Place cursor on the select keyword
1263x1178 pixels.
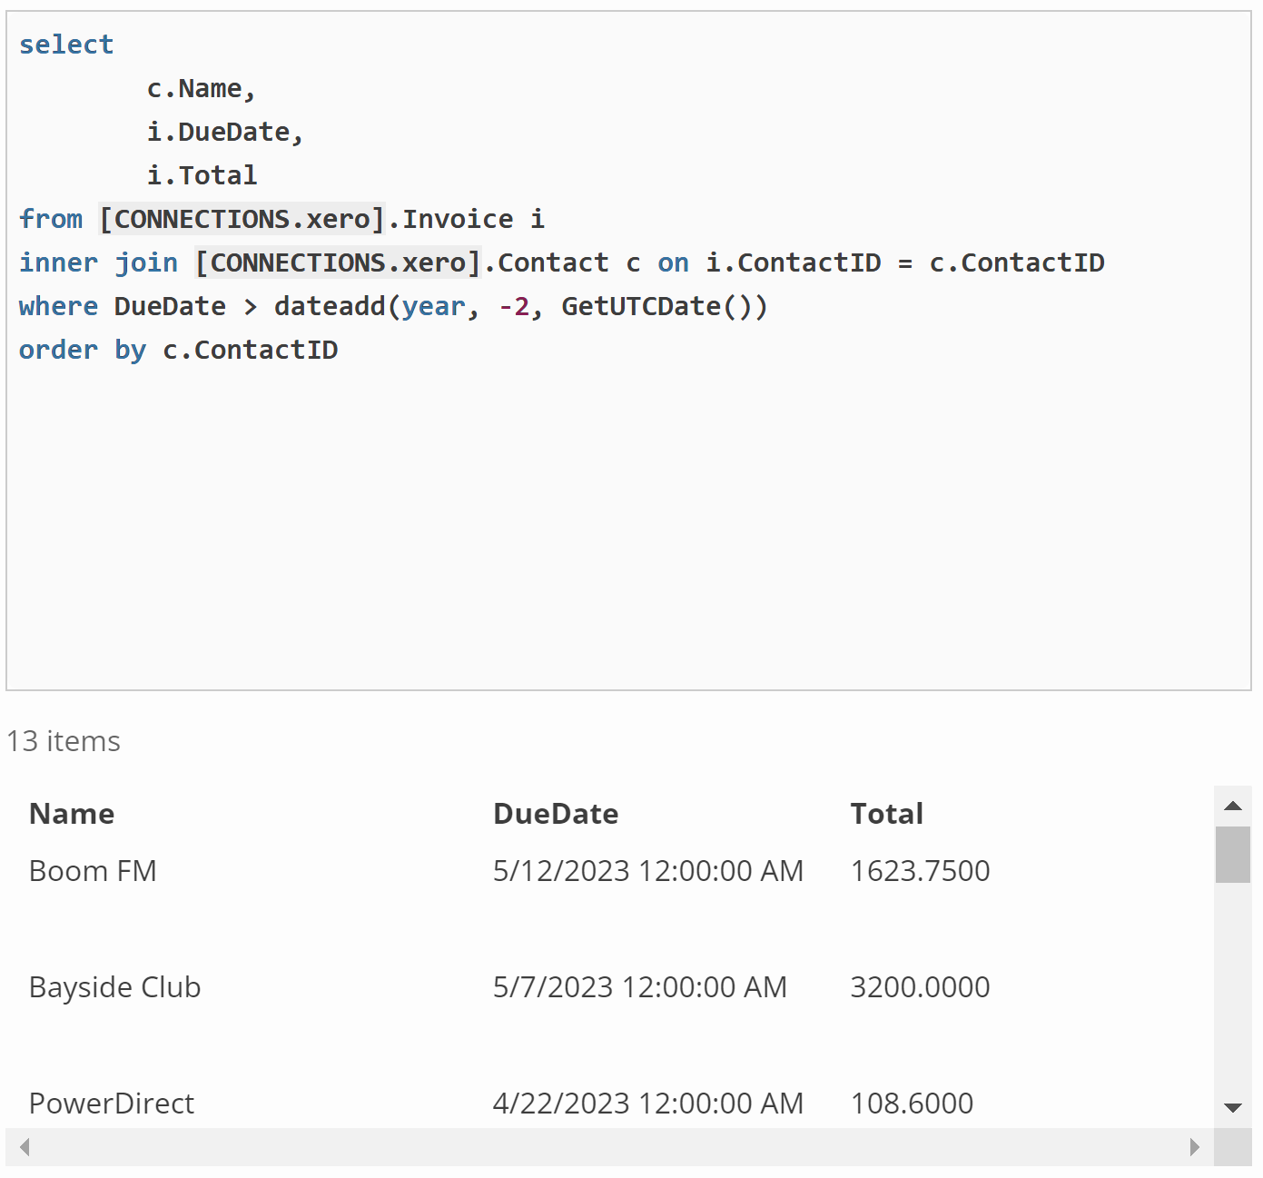coord(66,44)
